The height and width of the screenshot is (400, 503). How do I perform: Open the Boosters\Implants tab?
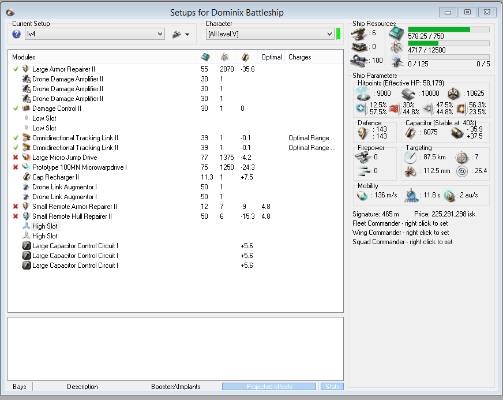[x=176, y=387]
